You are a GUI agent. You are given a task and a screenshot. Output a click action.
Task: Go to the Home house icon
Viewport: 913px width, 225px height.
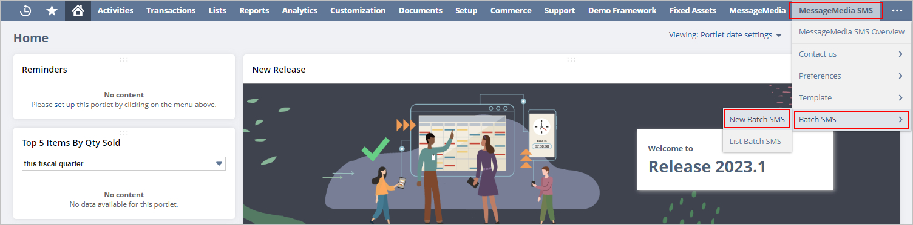click(x=78, y=11)
